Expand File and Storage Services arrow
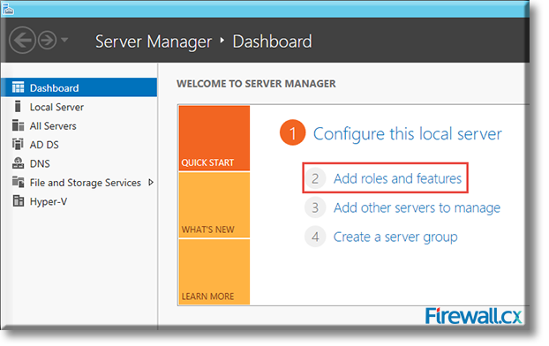Image resolution: width=549 pixels, height=346 pixels. [151, 182]
